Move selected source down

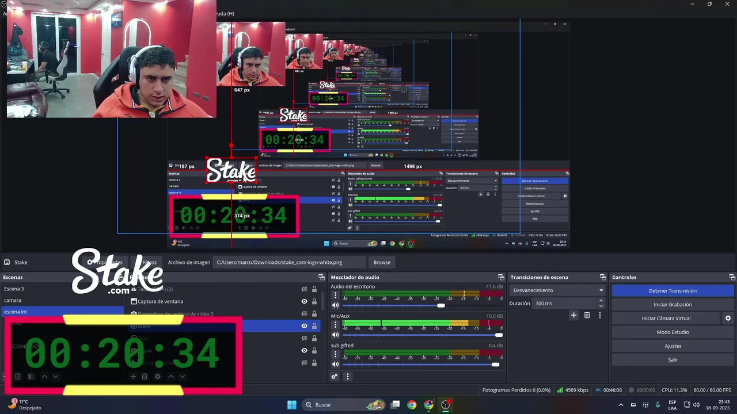click(182, 377)
